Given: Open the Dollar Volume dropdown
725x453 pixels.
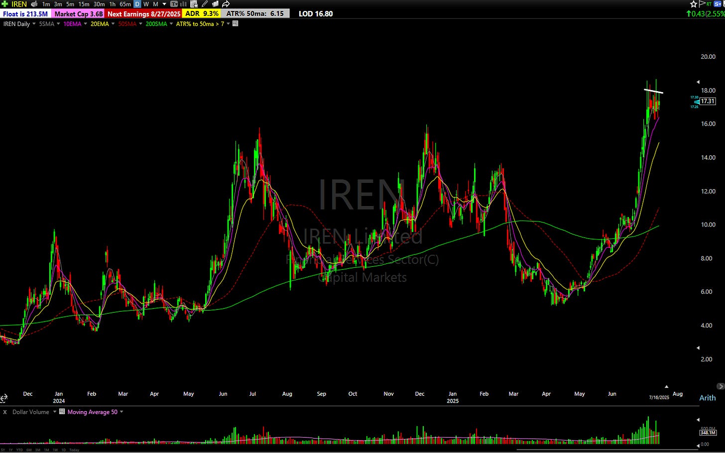Looking at the screenshot, I should pos(55,412).
